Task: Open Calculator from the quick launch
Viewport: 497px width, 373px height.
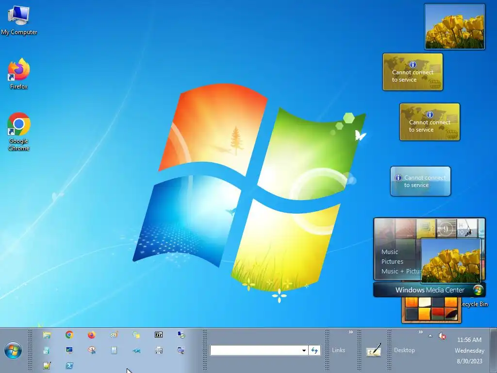Action: pos(114,351)
